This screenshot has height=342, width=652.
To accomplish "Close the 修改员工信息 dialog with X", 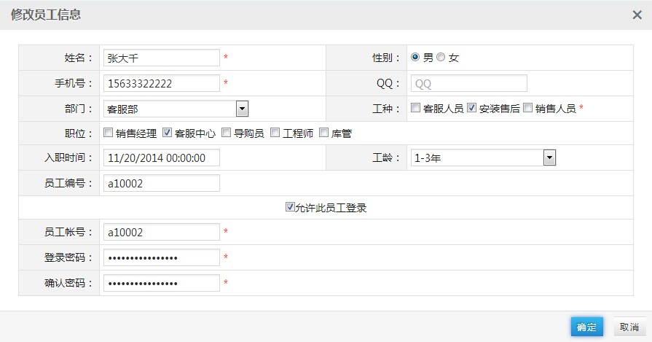I will point(636,14).
